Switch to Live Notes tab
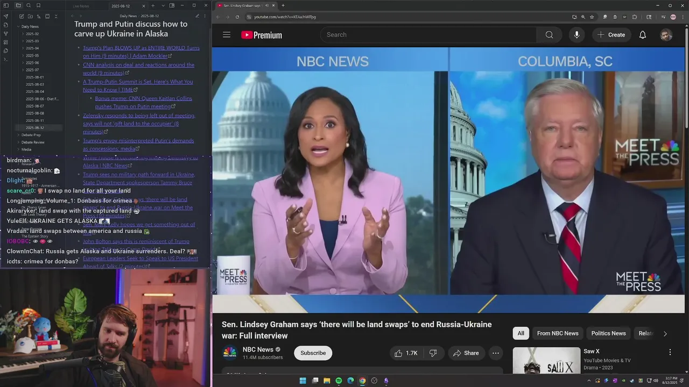Image resolution: width=689 pixels, height=387 pixels. 81,6
